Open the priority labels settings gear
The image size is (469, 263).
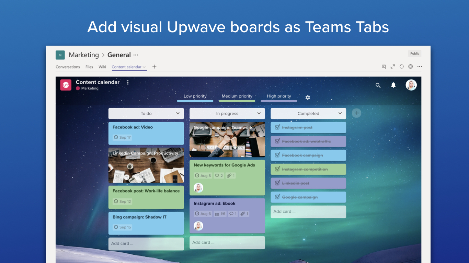click(308, 98)
